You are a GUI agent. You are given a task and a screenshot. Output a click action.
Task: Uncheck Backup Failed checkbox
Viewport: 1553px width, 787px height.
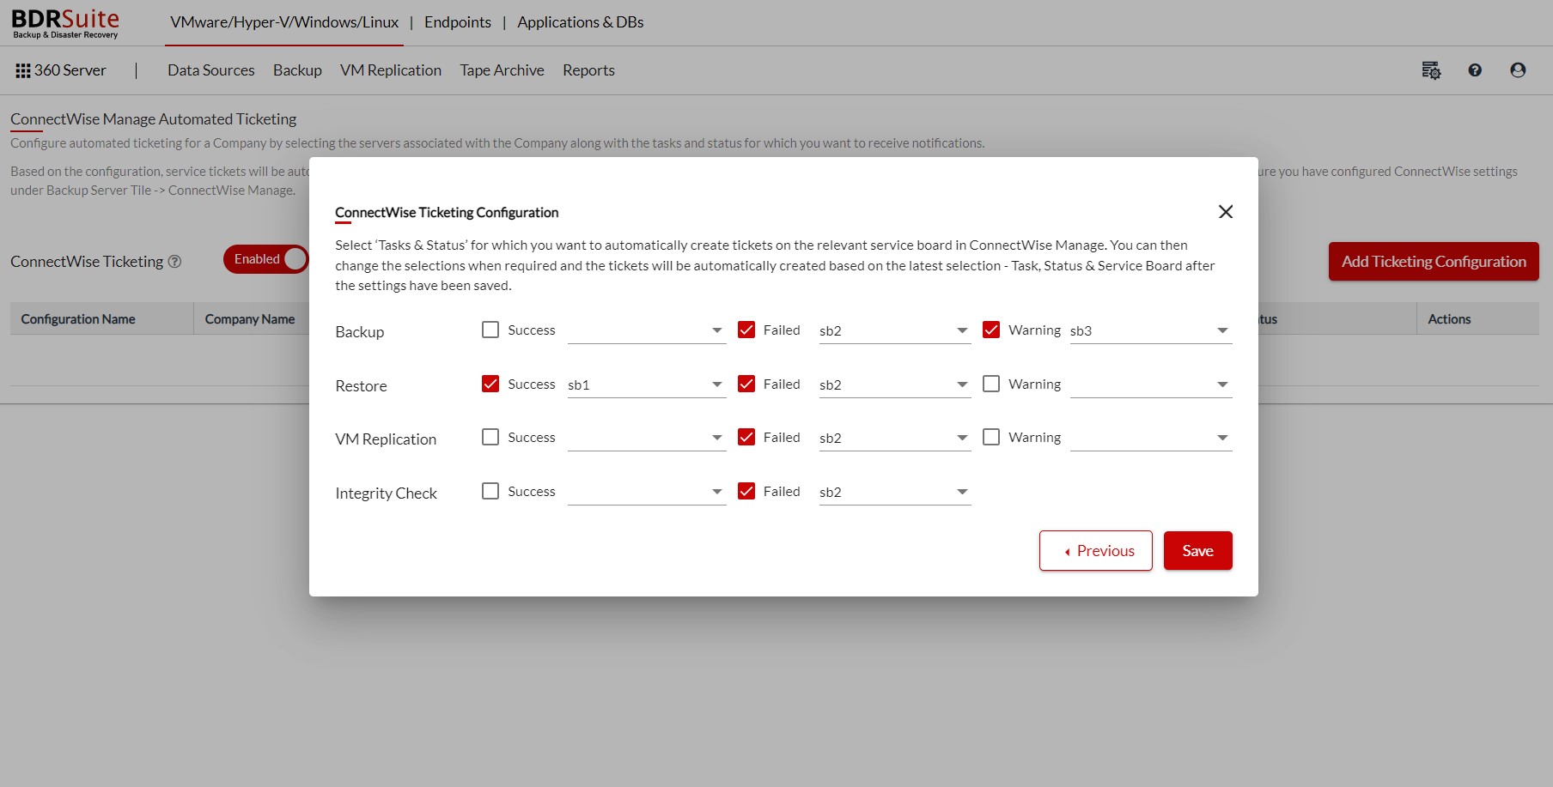[x=746, y=330]
